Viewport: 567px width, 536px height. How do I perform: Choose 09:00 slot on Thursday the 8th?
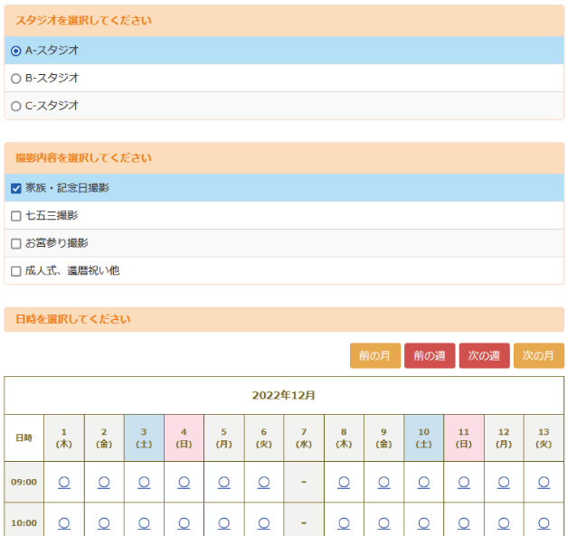[344, 483]
